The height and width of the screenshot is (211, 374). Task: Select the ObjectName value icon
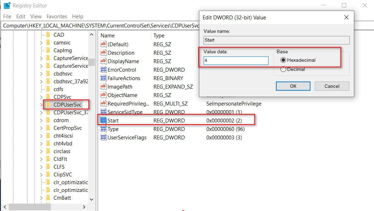[x=103, y=95]
